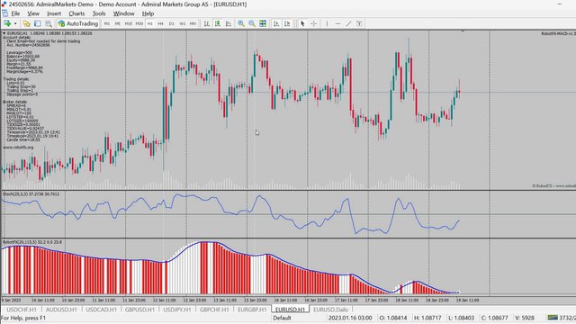
Task: Select the EURUSD.H1 chart tab
Action: point(290,310)
